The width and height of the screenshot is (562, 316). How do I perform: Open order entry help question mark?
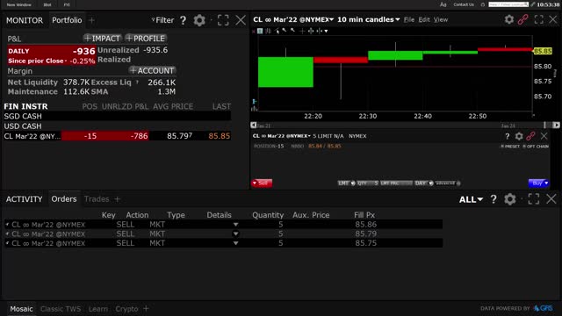pyautogui.click(x=508, y=136)
